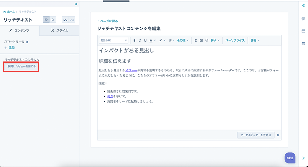
Task: Open the highlight color dropdown arrow
Action: coord(164,40)
